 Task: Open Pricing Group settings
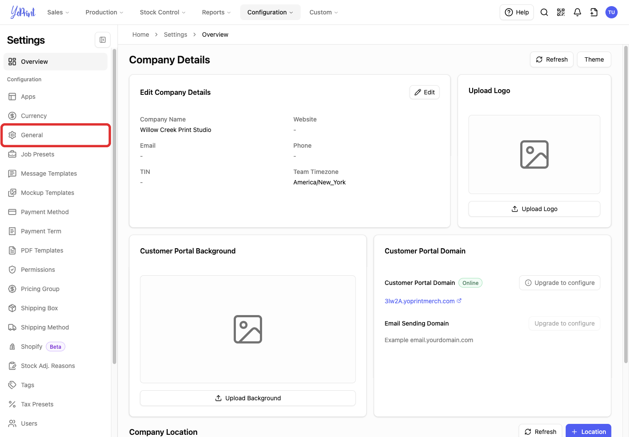pos(55,289)
